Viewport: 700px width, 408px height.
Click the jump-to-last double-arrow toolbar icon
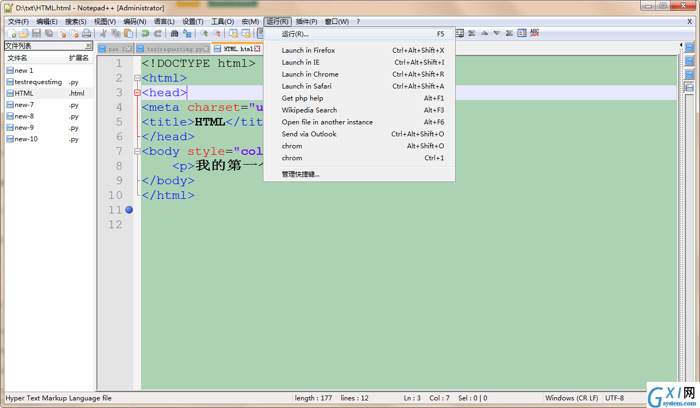click(509, 33)
